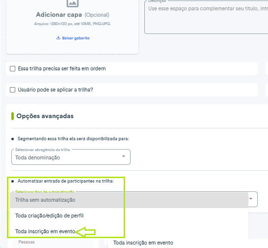Select 'Toda inscrição em evento' in dropdown list

45,231
